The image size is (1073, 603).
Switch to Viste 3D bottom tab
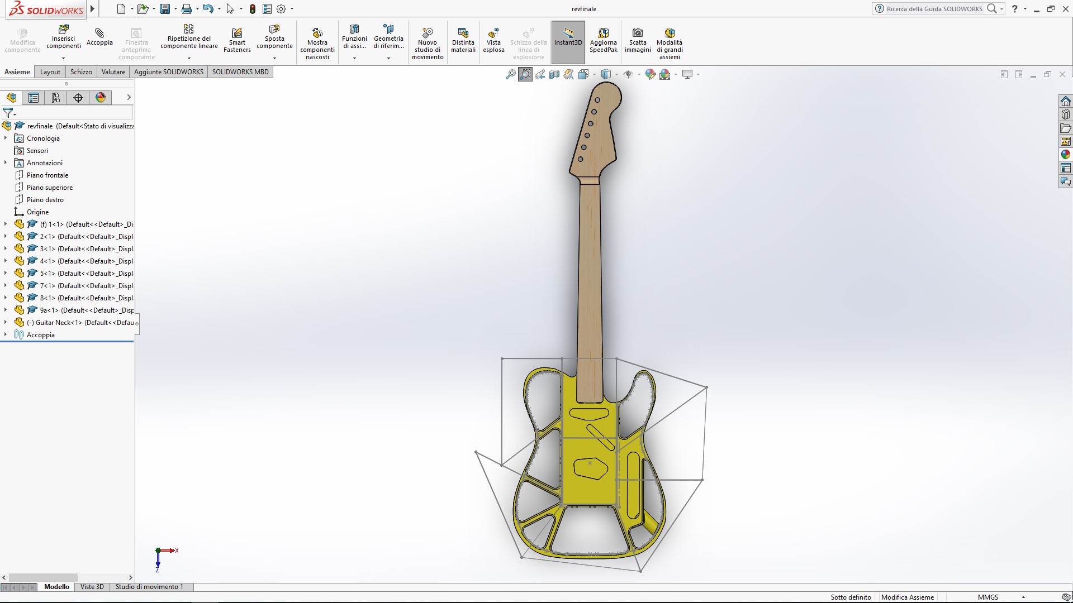[x=92, y=587]
